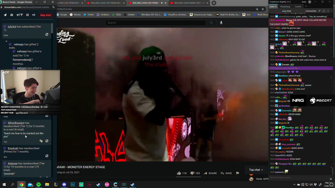The image size is (335, 188).
Task: Open the EnoArgh username link
Action: pyautogui.click(x=13, y=148)
